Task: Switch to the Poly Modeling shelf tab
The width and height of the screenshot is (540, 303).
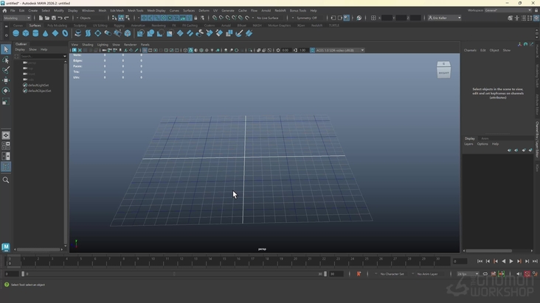Action: coord(57,25)
